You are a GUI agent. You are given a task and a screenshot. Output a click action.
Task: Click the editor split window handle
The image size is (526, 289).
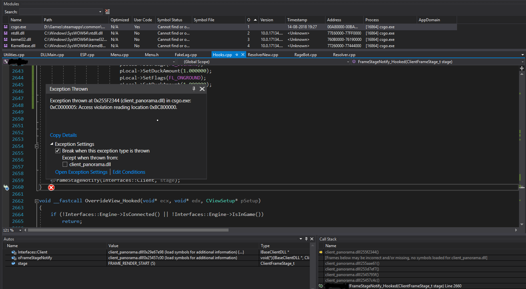click(x=522, y=68)
